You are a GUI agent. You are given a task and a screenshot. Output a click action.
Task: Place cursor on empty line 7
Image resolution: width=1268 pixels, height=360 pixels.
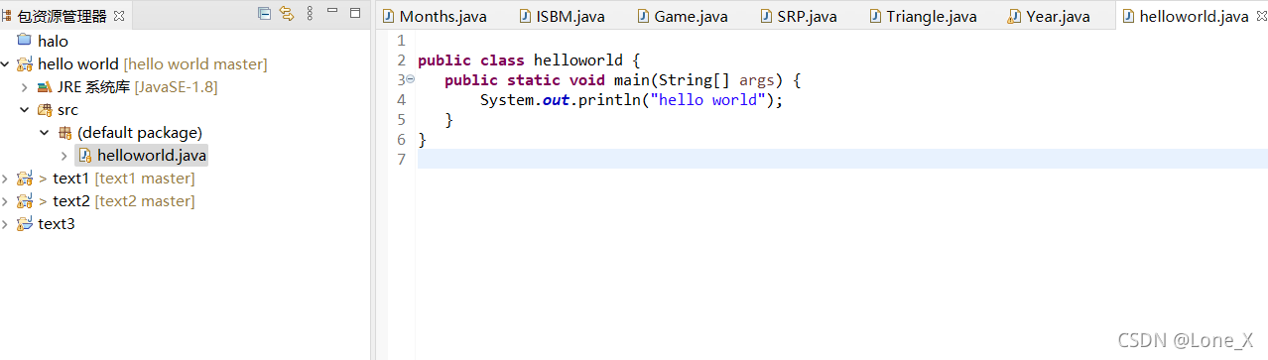[842, 159]
